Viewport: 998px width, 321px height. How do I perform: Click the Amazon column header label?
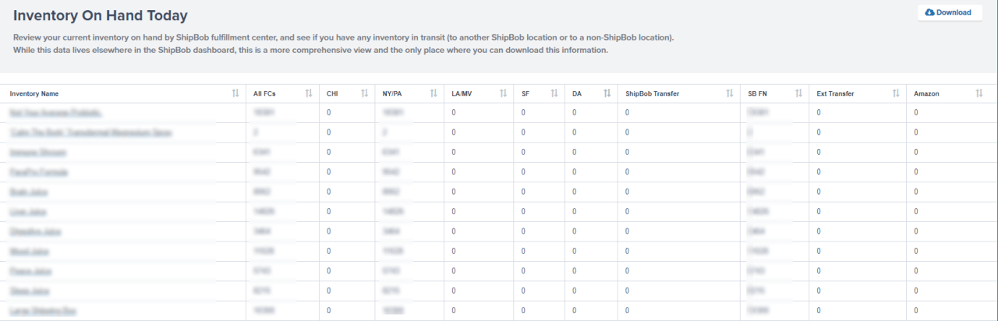coord(926,93)
